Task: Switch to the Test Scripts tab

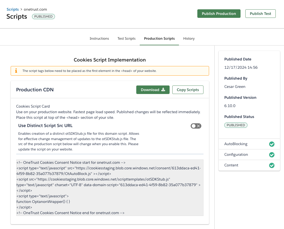Action: [x=126, y=39]
